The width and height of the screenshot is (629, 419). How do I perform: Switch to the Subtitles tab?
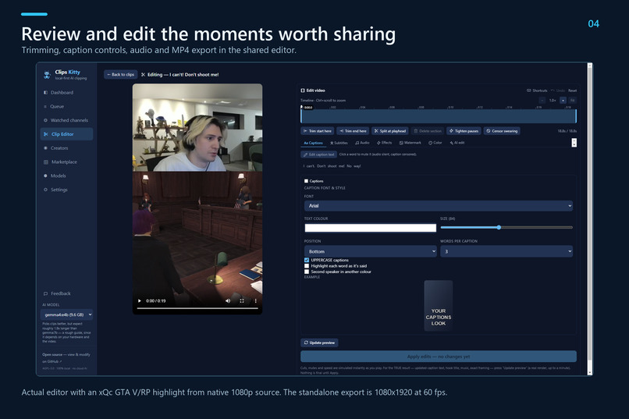click(x=339, y=143)
